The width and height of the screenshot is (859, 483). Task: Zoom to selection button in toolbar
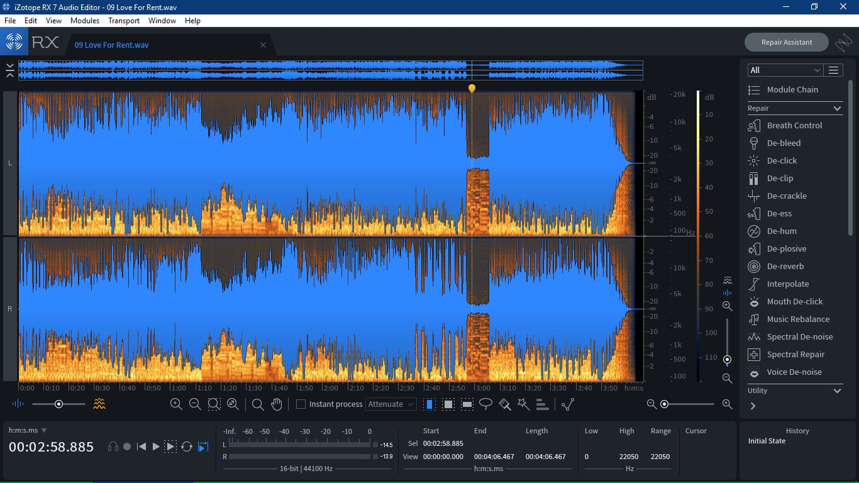214,404
